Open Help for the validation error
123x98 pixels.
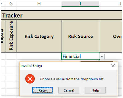coord(95,90)
